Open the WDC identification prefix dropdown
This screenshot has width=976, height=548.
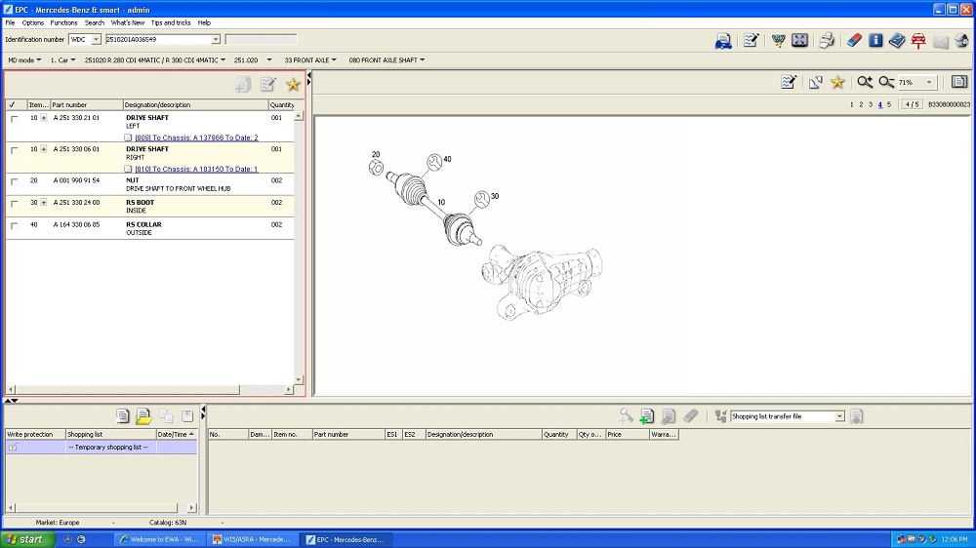point(96,39)
